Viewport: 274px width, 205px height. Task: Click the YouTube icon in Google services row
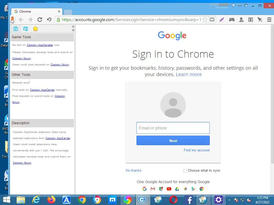(x=169, y=189)
